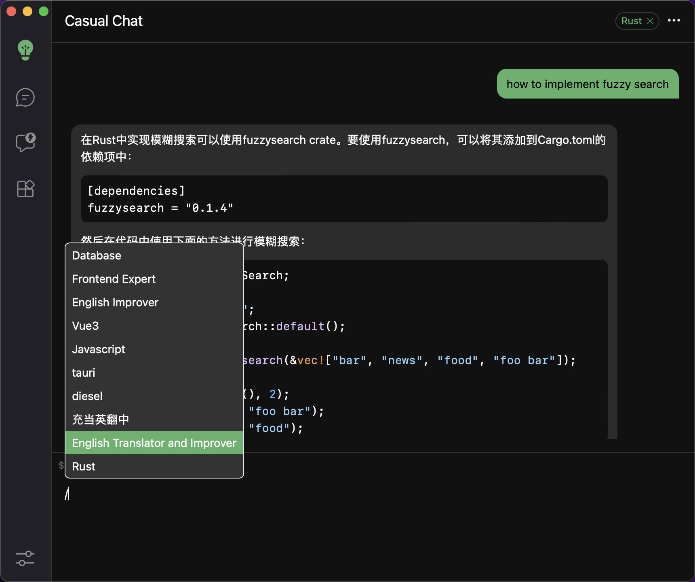695x582 pixels.
Task: Click the "food"); code line
Action: tap(276, 428)
